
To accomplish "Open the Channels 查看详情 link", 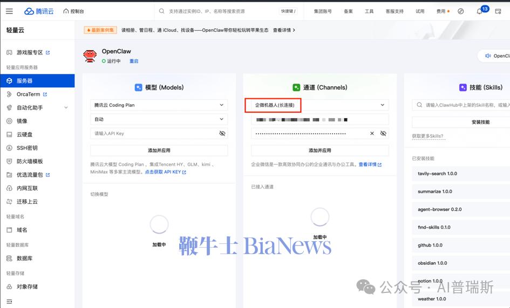I will pyautogui.click(x=370, y=165).
